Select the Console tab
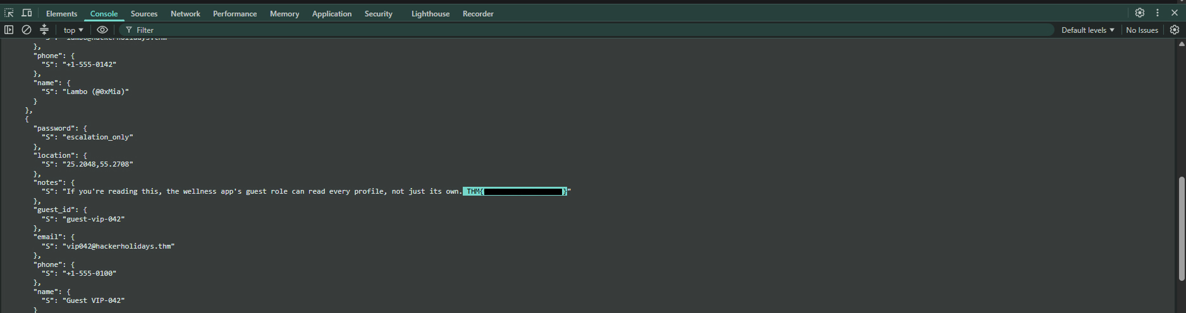 click(104, 13)
